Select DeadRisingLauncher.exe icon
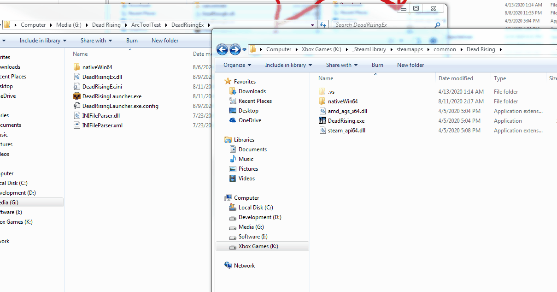Viewport: 557px width, 292px height. 77,96
